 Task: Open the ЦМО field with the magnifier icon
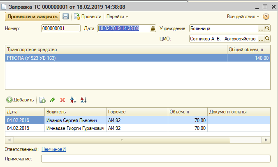pos(267,39)
